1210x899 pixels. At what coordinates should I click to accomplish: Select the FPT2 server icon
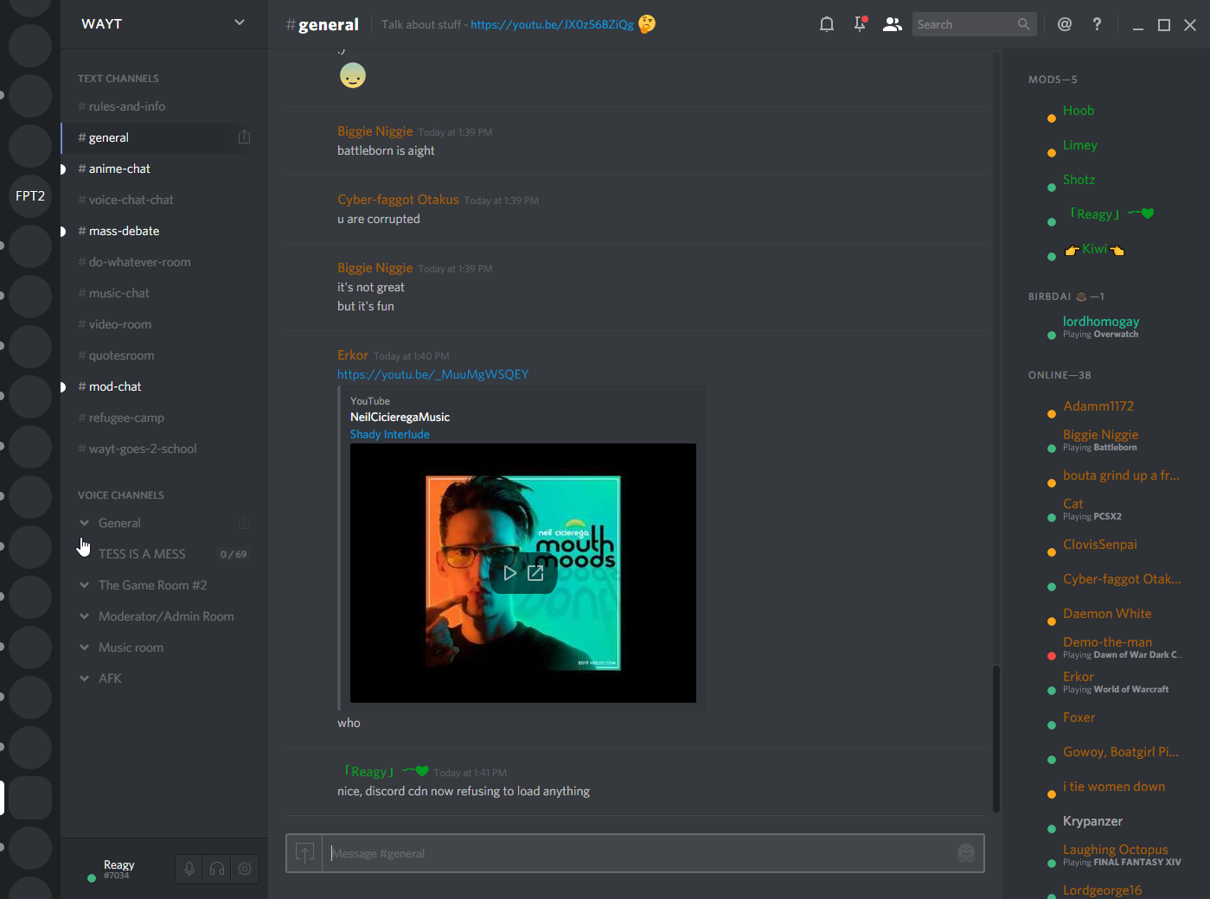click(x=30, y=195)
